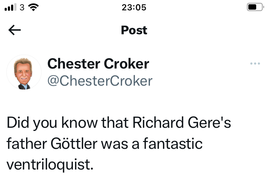Viewport: 268px width, 192px height.
Task: Open the Chester Croker display name
Action: 98,64
